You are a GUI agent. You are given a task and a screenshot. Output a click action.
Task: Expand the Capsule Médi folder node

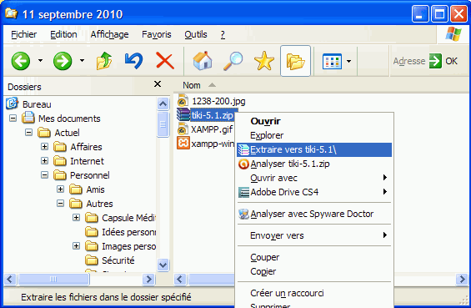(77, 218)
